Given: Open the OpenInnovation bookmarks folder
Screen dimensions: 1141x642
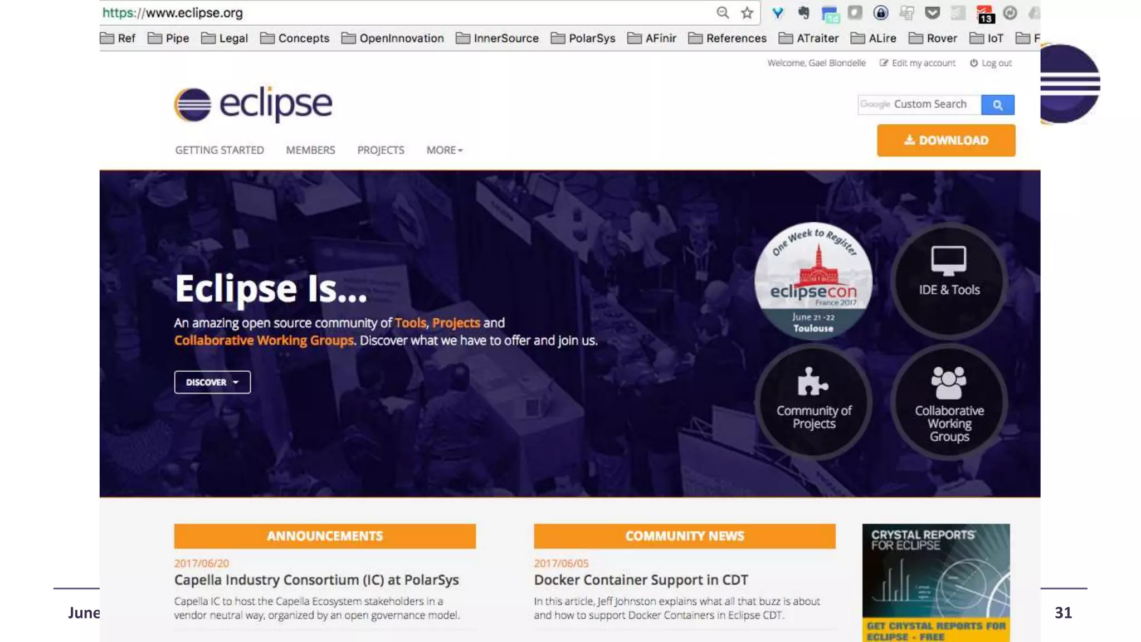Looking at the screenshot, I should point(393,38).
